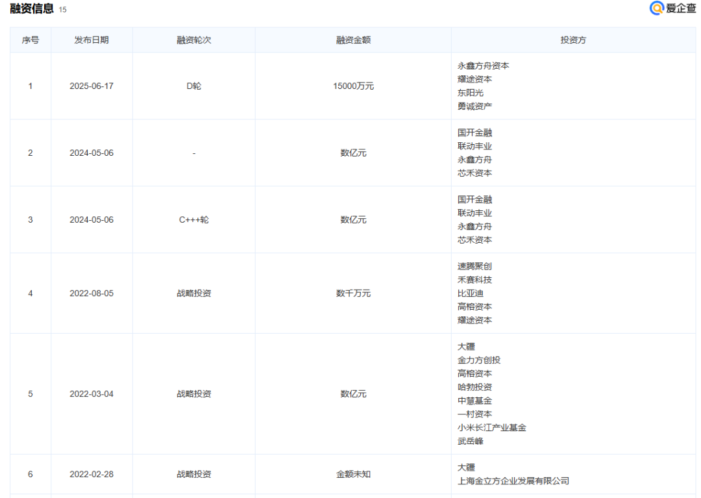Open investor 哈勃投资
This screenshot has height=498, width=701.
(x=474, y=387)
